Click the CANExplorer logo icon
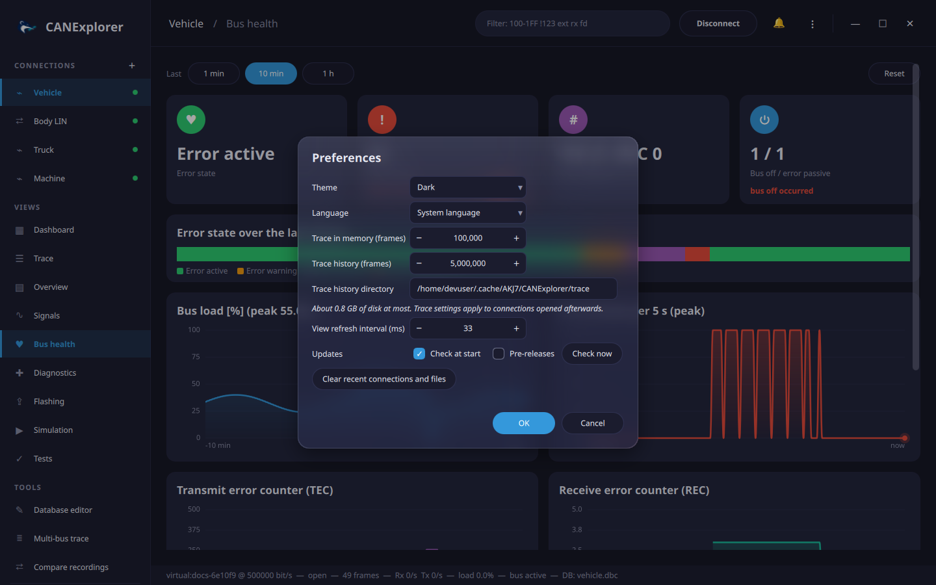The height and width of the screenshot is (585, 936). 27,27
